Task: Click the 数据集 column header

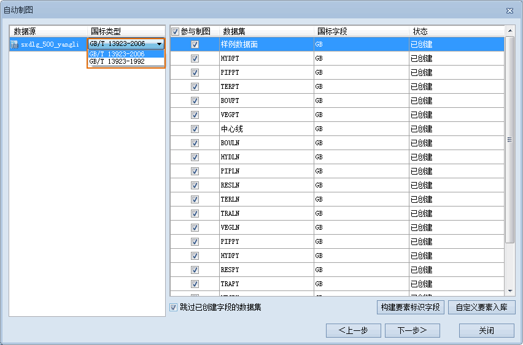Action: click(234, 32)
